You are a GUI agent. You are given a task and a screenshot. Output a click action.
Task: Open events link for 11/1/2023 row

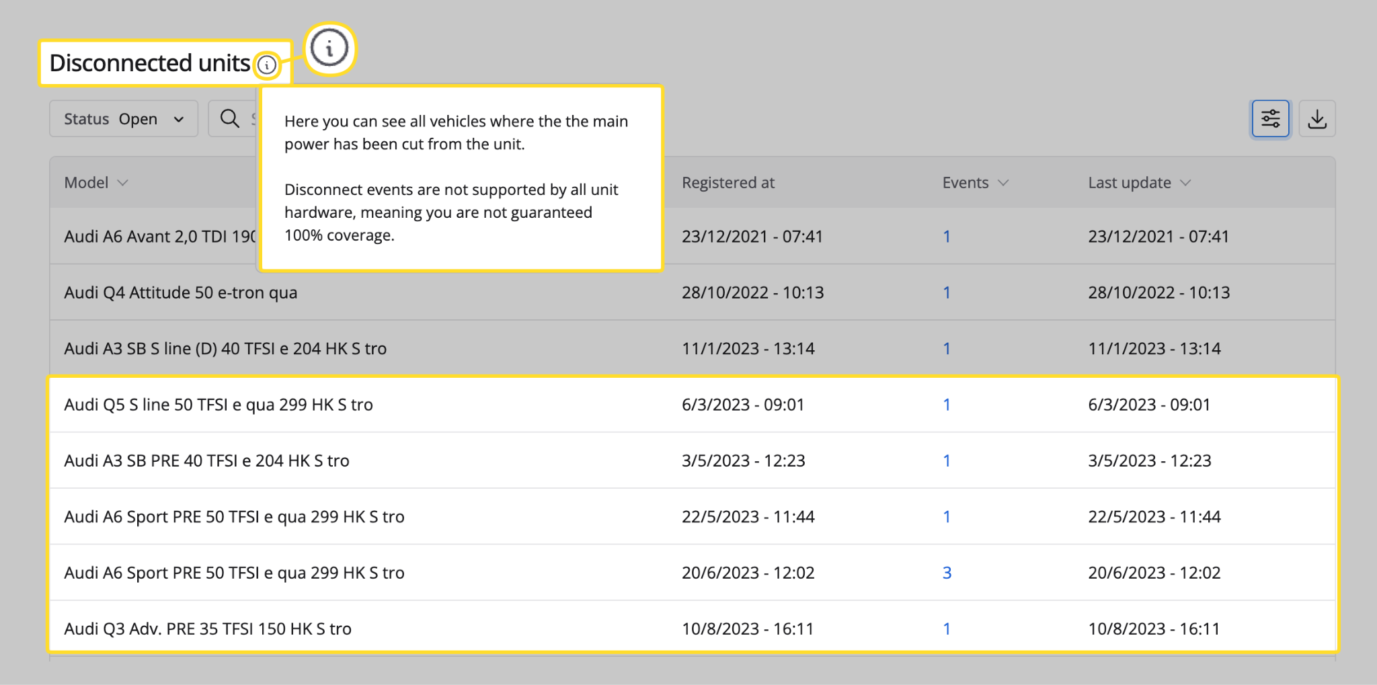pyautogui.click(x=947, y=348)
